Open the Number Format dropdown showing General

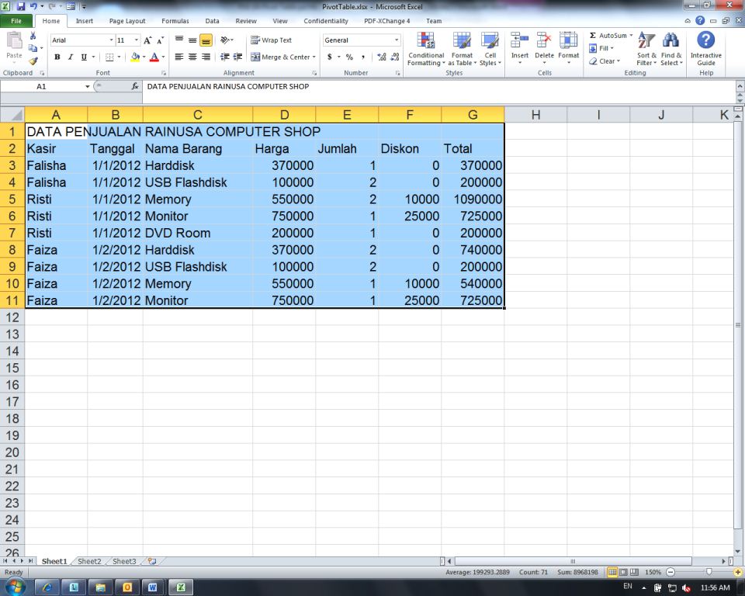coord(396,40)
